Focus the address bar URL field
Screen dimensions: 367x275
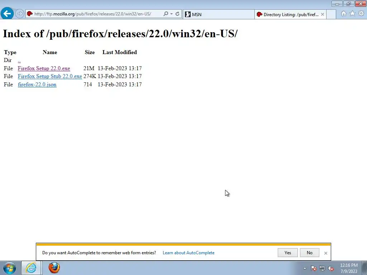click(x=93, y=14)
